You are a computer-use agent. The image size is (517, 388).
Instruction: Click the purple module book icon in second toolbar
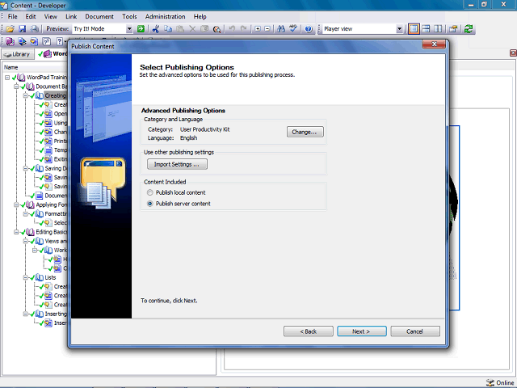pyautogui.click(x=10, y=41)
